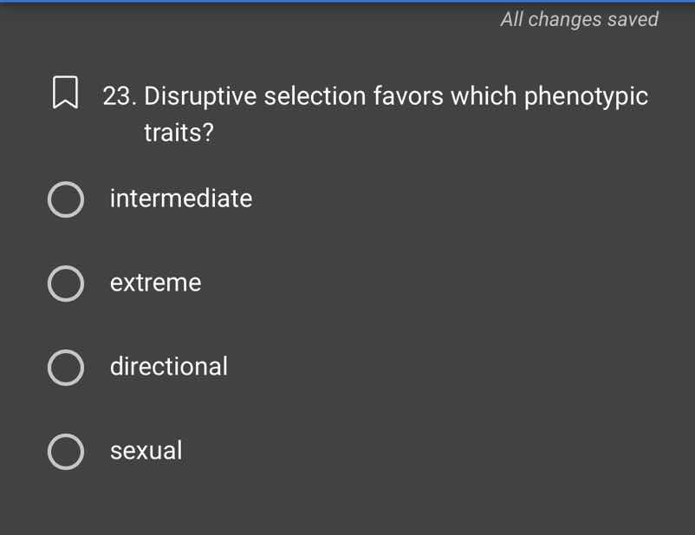Viewport: 695px width, 535px height.
Task: Click the All changes saved status text
Action: point(579,19)
